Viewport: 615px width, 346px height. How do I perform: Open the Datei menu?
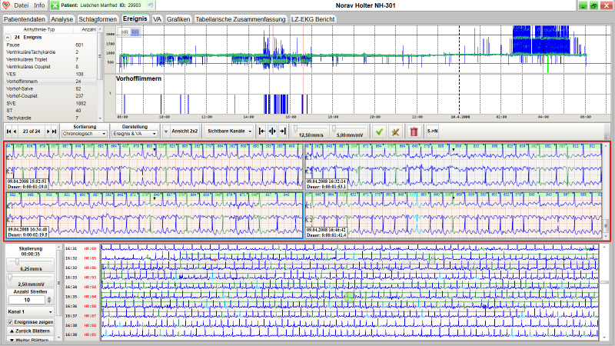(x=21, y=5)
